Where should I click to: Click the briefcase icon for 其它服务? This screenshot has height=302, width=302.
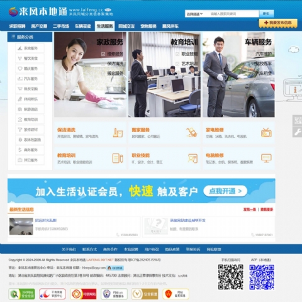[20, 160]
